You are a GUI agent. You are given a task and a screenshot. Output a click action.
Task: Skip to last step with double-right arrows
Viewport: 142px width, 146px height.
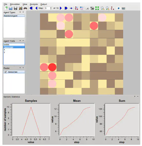coord(66,8)
